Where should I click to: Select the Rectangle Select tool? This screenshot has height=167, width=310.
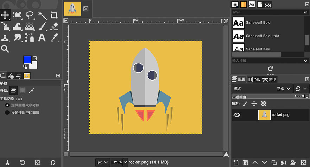point(17,15)
